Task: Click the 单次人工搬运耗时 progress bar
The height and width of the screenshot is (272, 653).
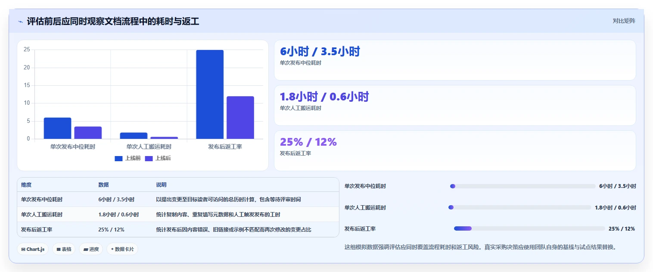Action: click(x=520, y=207)
